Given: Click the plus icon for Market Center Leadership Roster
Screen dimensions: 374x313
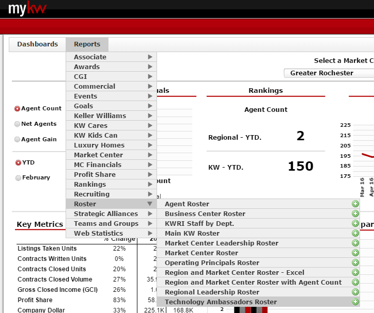Looking at the screenshot, I should point(355,243).
